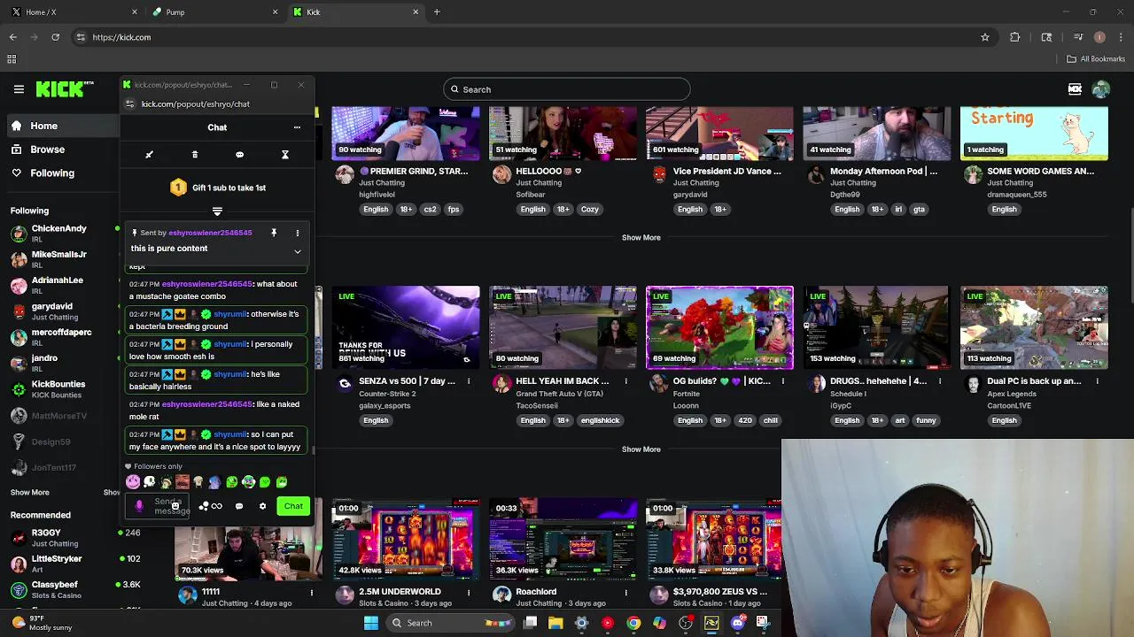Viewport: 1134px width, 637px height.
Task: Open File Explorer from the taskbar
Action: pyautogui.click(x=555, y=623)
